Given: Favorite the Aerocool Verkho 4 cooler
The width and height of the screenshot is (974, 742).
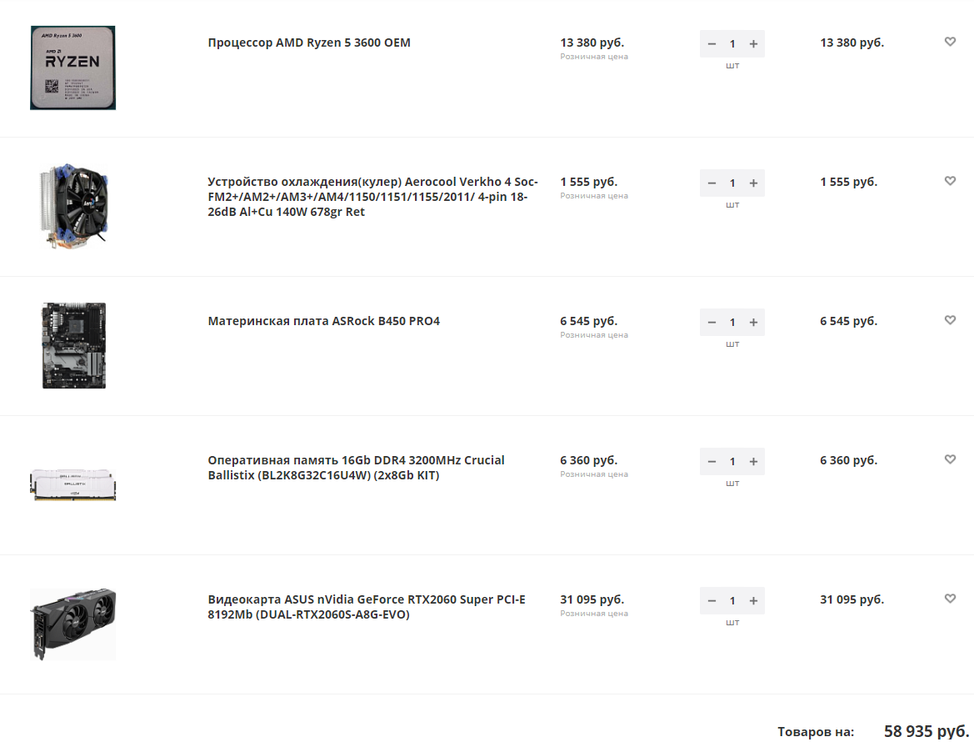Looking at the screenshot, I should point(950,181).
